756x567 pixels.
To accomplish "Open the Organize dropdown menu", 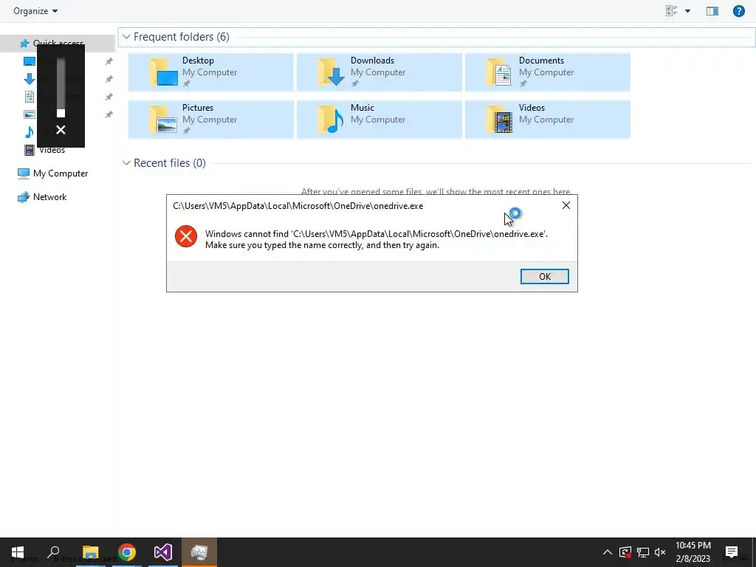I will (x=35, y=10).
